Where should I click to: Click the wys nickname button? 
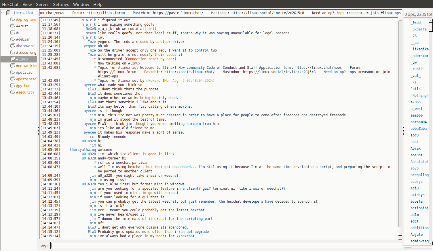click(x=44, y=246)
